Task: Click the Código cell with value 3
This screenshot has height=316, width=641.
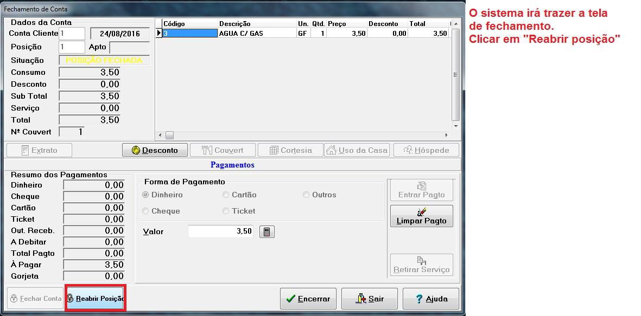Action: pyautogui.click(x=189, y=34)
